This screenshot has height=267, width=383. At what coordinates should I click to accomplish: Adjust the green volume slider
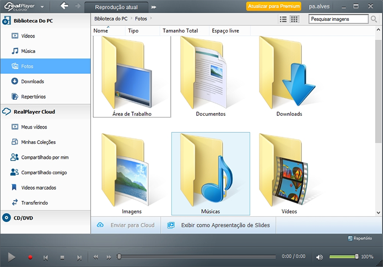coord(344,257)
